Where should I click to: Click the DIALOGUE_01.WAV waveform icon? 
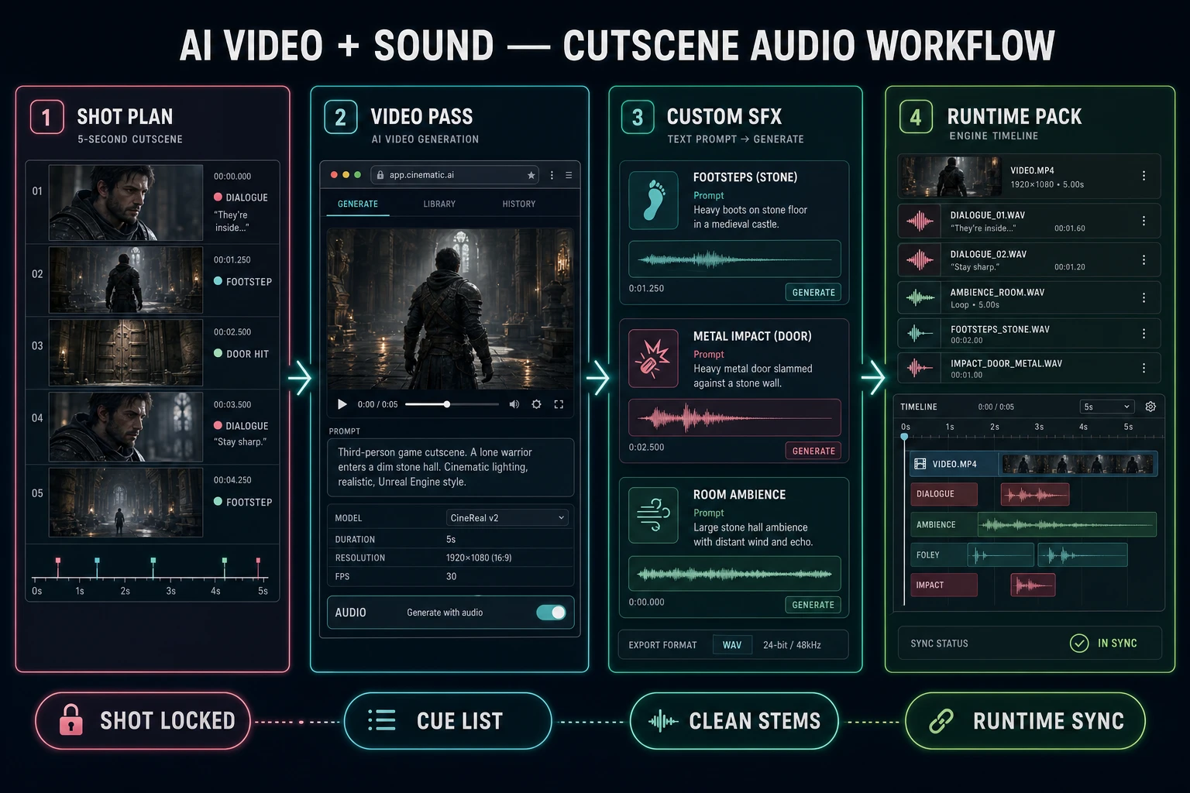point(920,221)
